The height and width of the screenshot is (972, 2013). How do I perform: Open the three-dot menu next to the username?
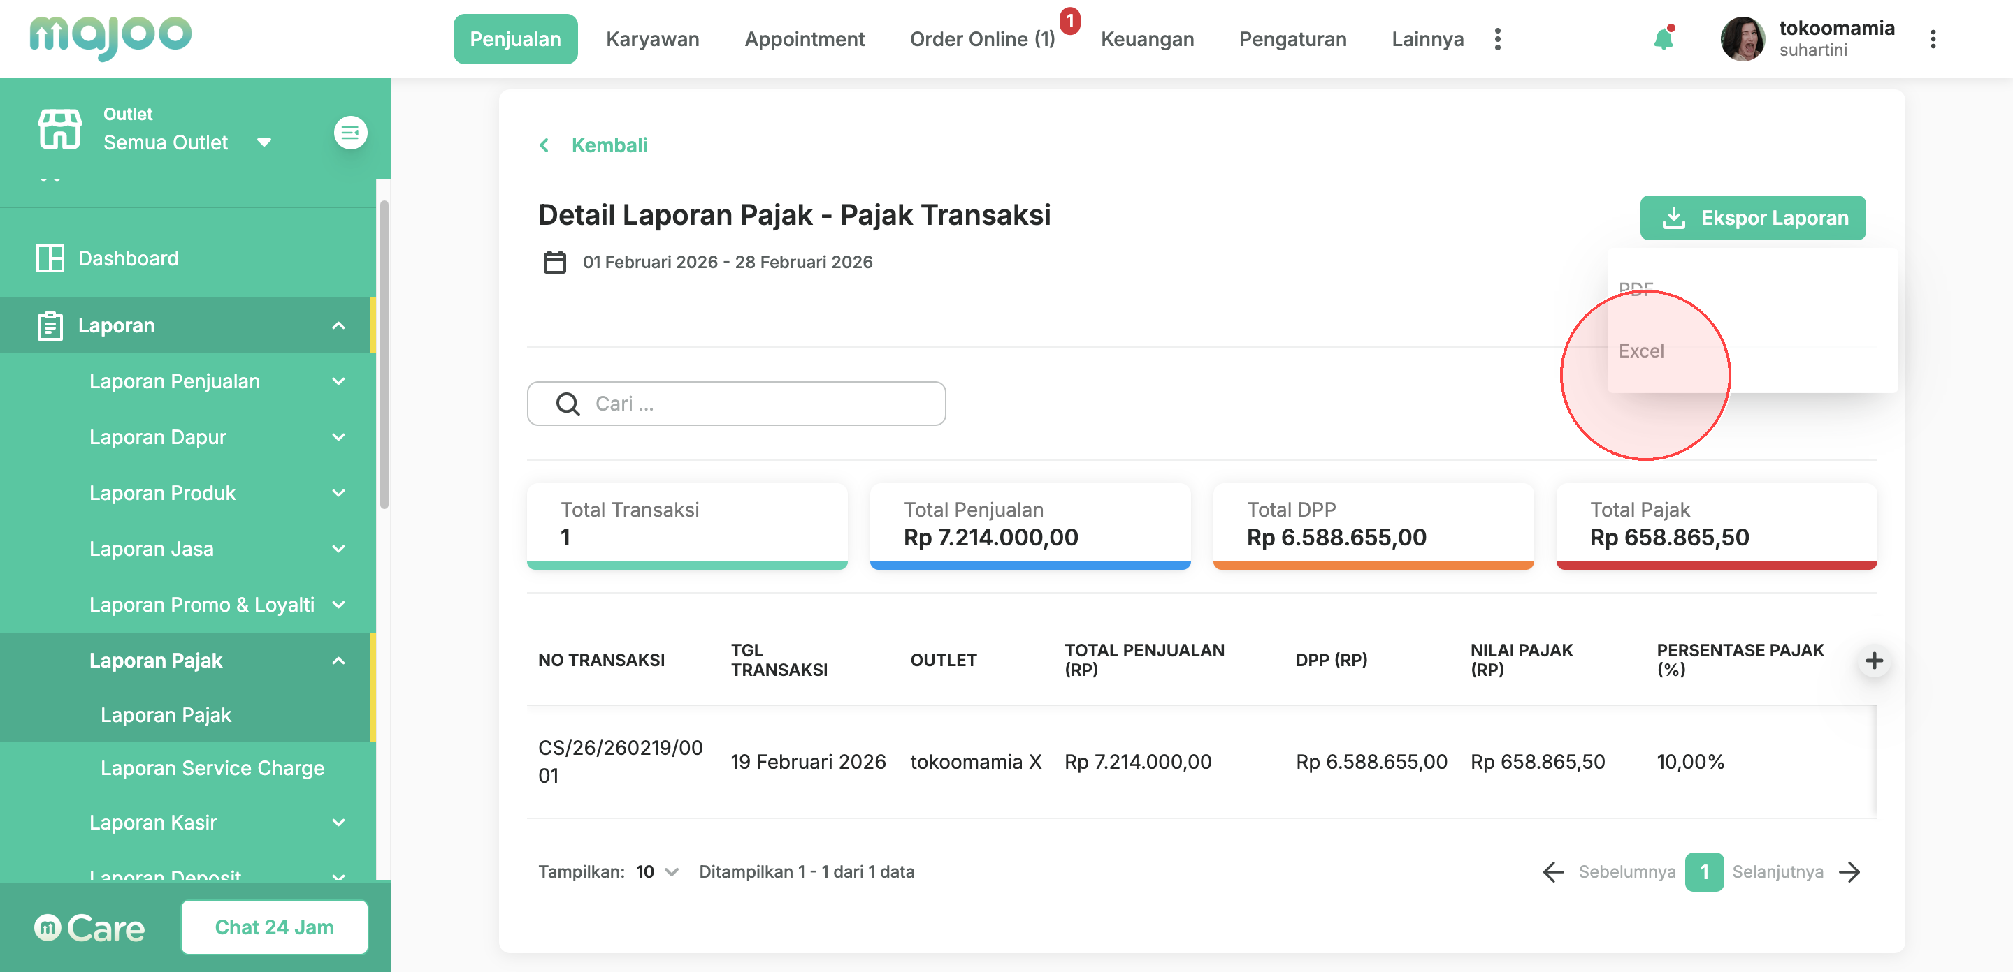(1933, 39)
